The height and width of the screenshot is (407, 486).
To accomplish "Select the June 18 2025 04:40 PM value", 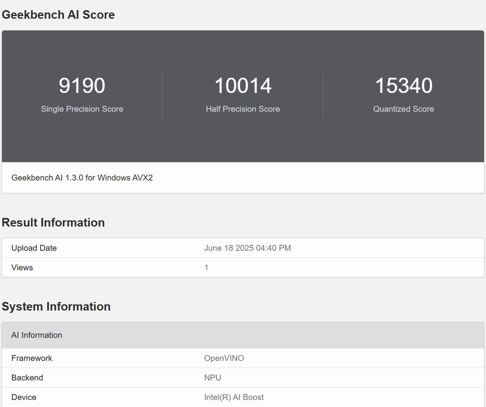I will [x=248, y=248].
